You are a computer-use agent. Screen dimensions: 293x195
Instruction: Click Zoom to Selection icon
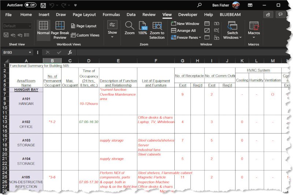(x=157, y=30)
